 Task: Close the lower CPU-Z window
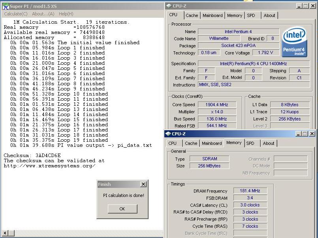(x=312, y=134)
